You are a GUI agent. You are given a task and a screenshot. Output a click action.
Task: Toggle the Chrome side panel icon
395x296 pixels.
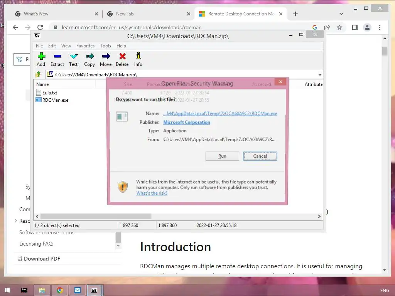[355, 27]
